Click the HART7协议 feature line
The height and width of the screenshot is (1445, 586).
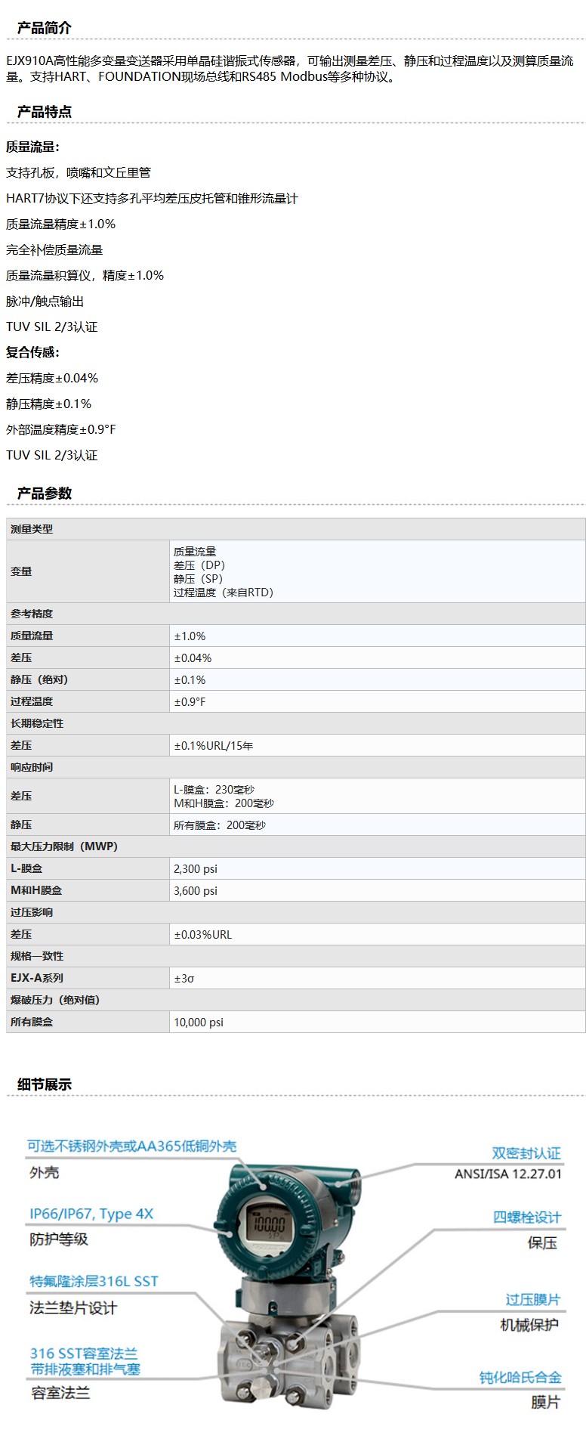pyautogui.click(x=152, y=198)
